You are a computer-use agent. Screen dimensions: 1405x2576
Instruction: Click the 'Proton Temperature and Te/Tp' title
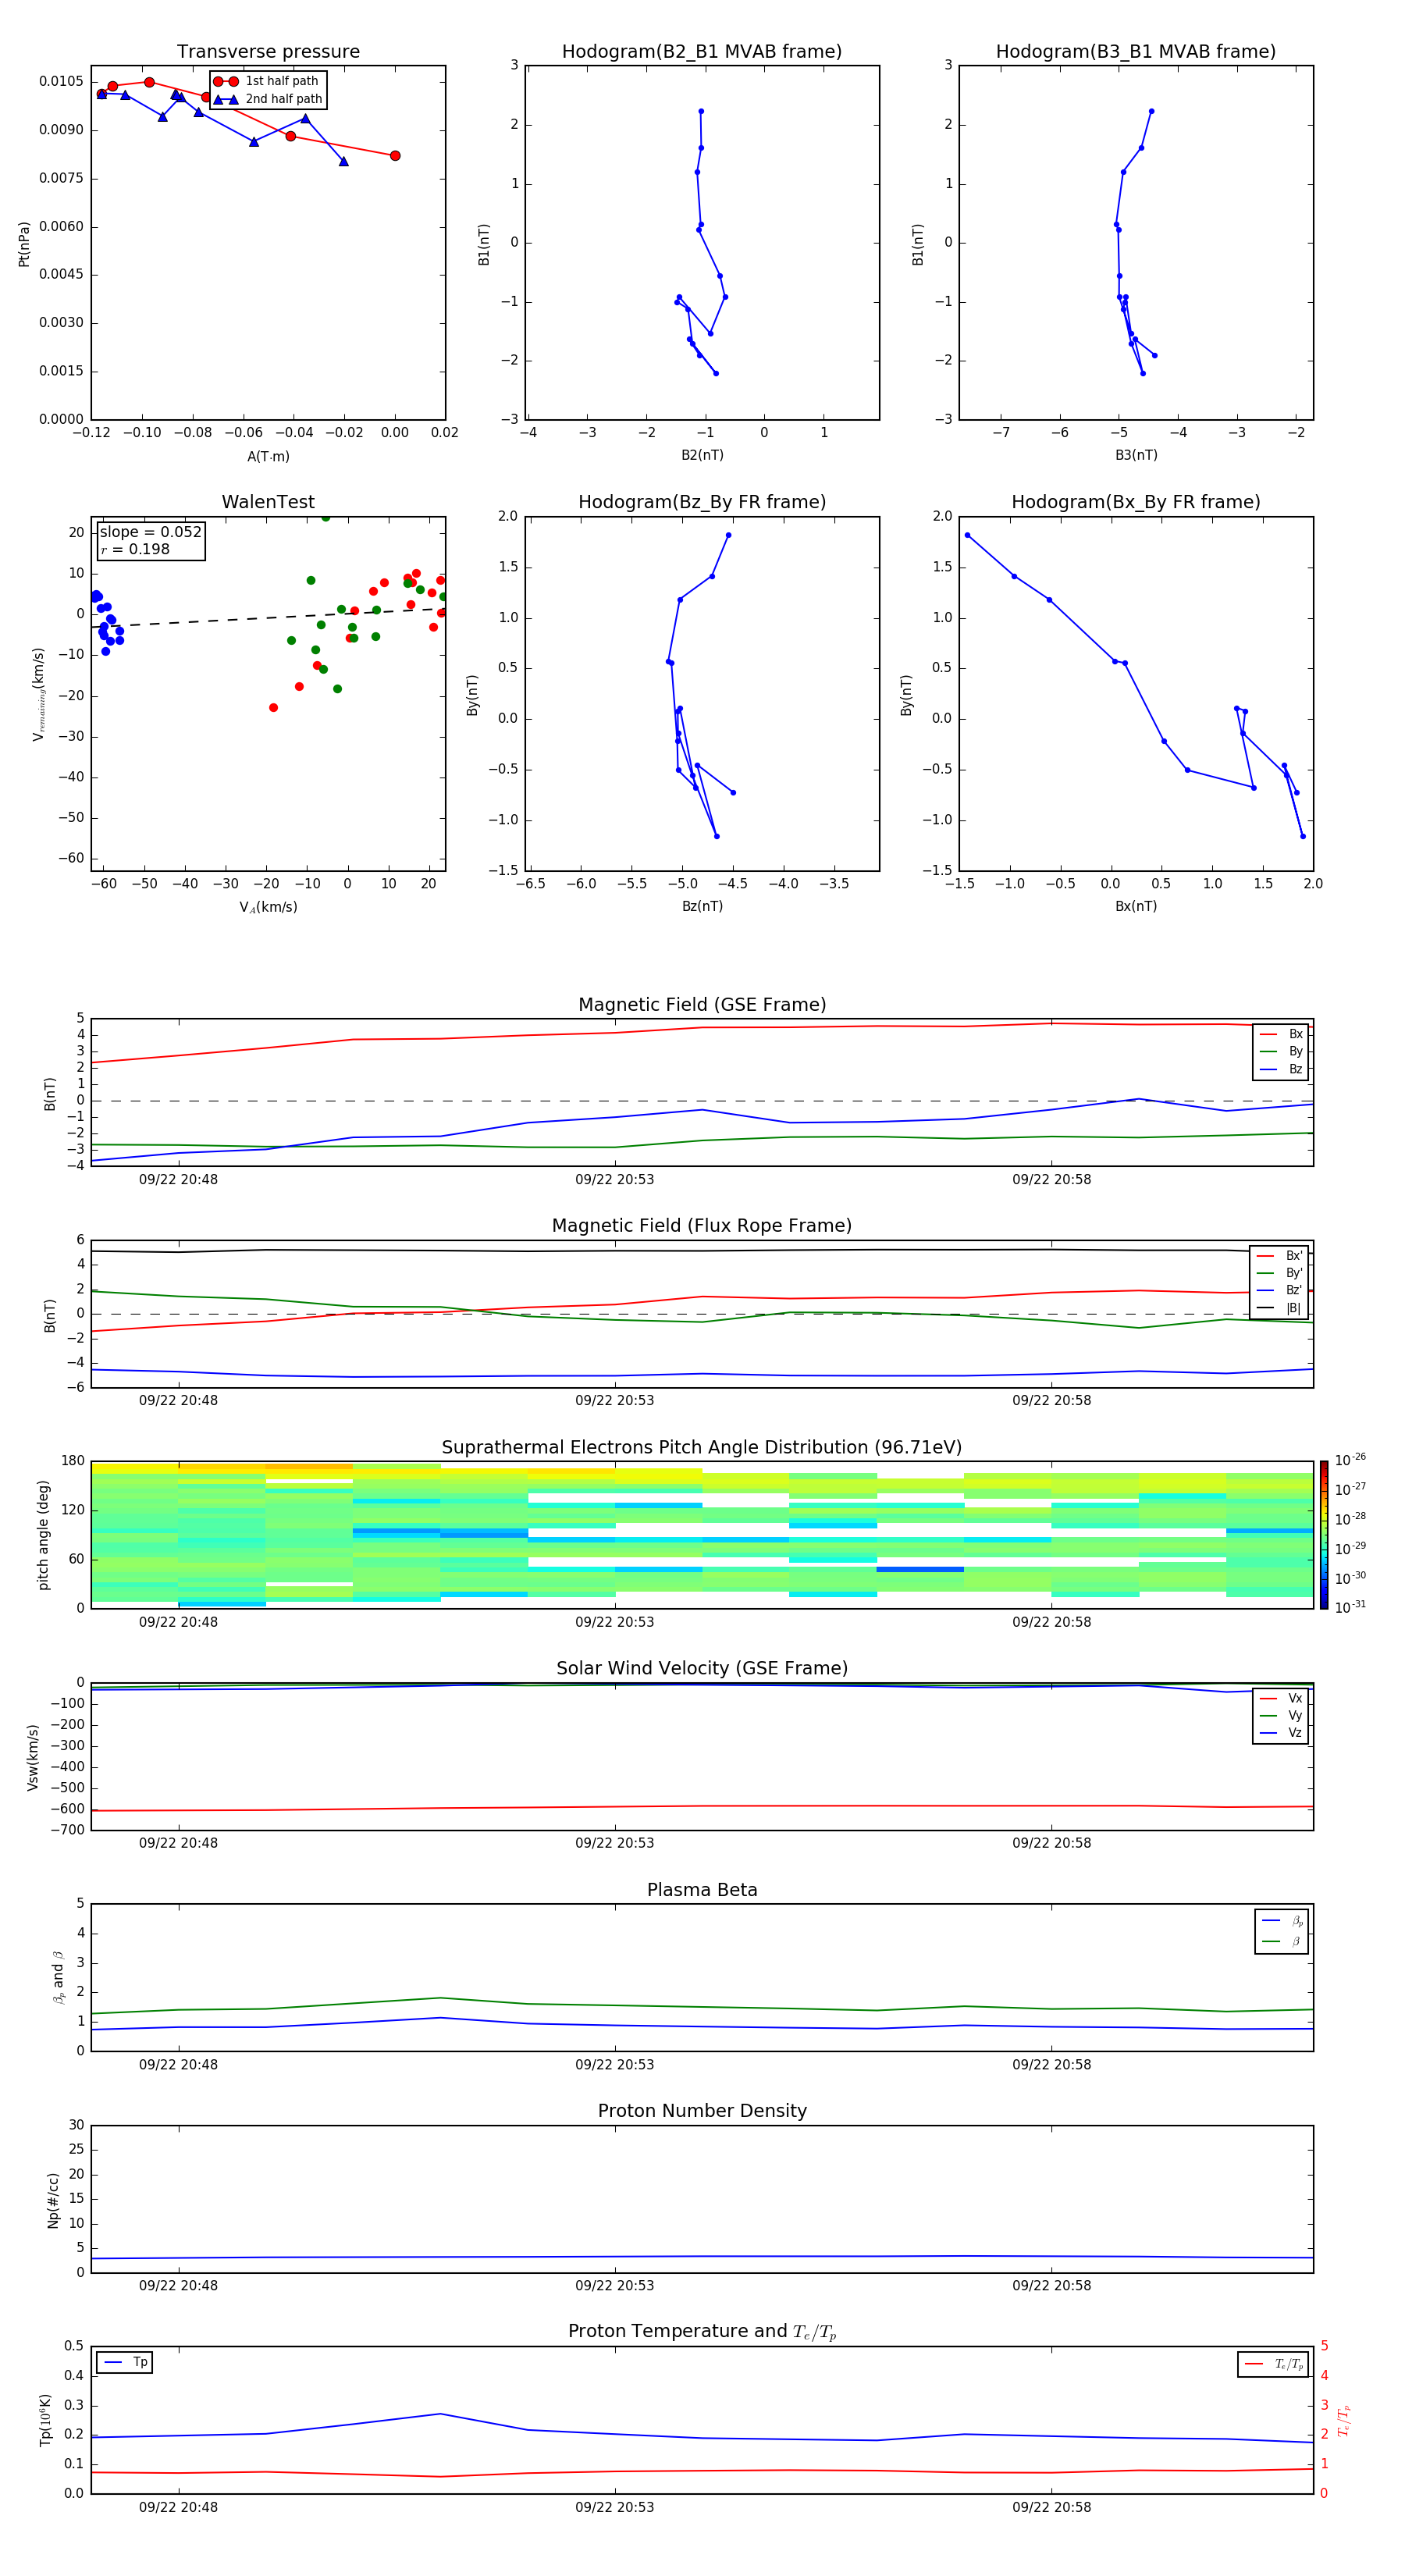tap(702, 2331)
